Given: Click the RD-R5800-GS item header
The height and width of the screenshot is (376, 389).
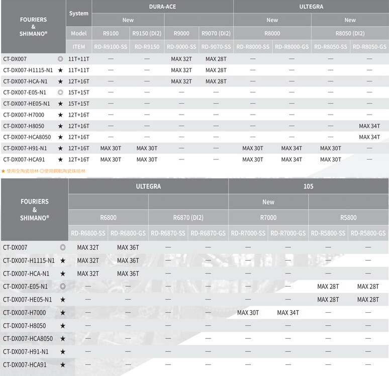Looking at the screenshot, I should point(368,233).
